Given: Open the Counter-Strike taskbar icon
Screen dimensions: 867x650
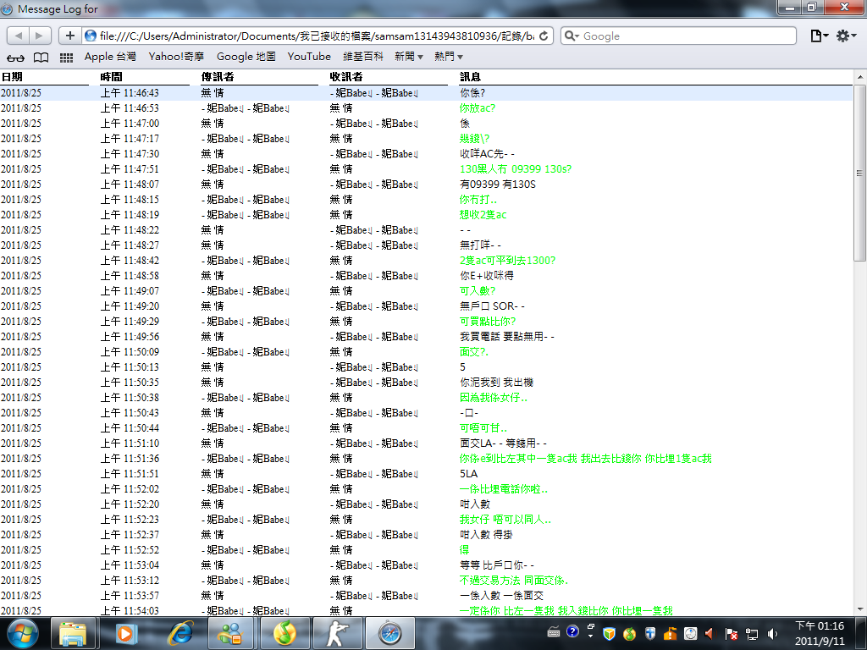Looking at the screenshot, I should 337,633.
